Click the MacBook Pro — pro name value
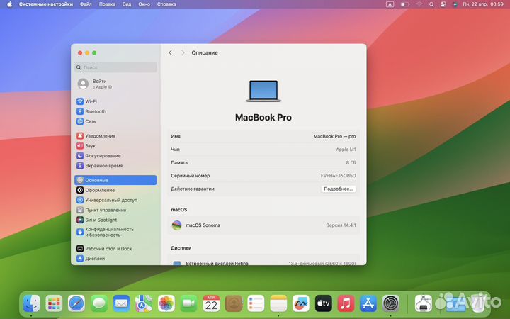Image resolution: width=510 pixels, height=319 pixels. coord(334,136)
